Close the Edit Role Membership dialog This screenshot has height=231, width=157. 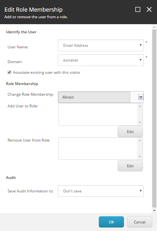tap(149, 10)
